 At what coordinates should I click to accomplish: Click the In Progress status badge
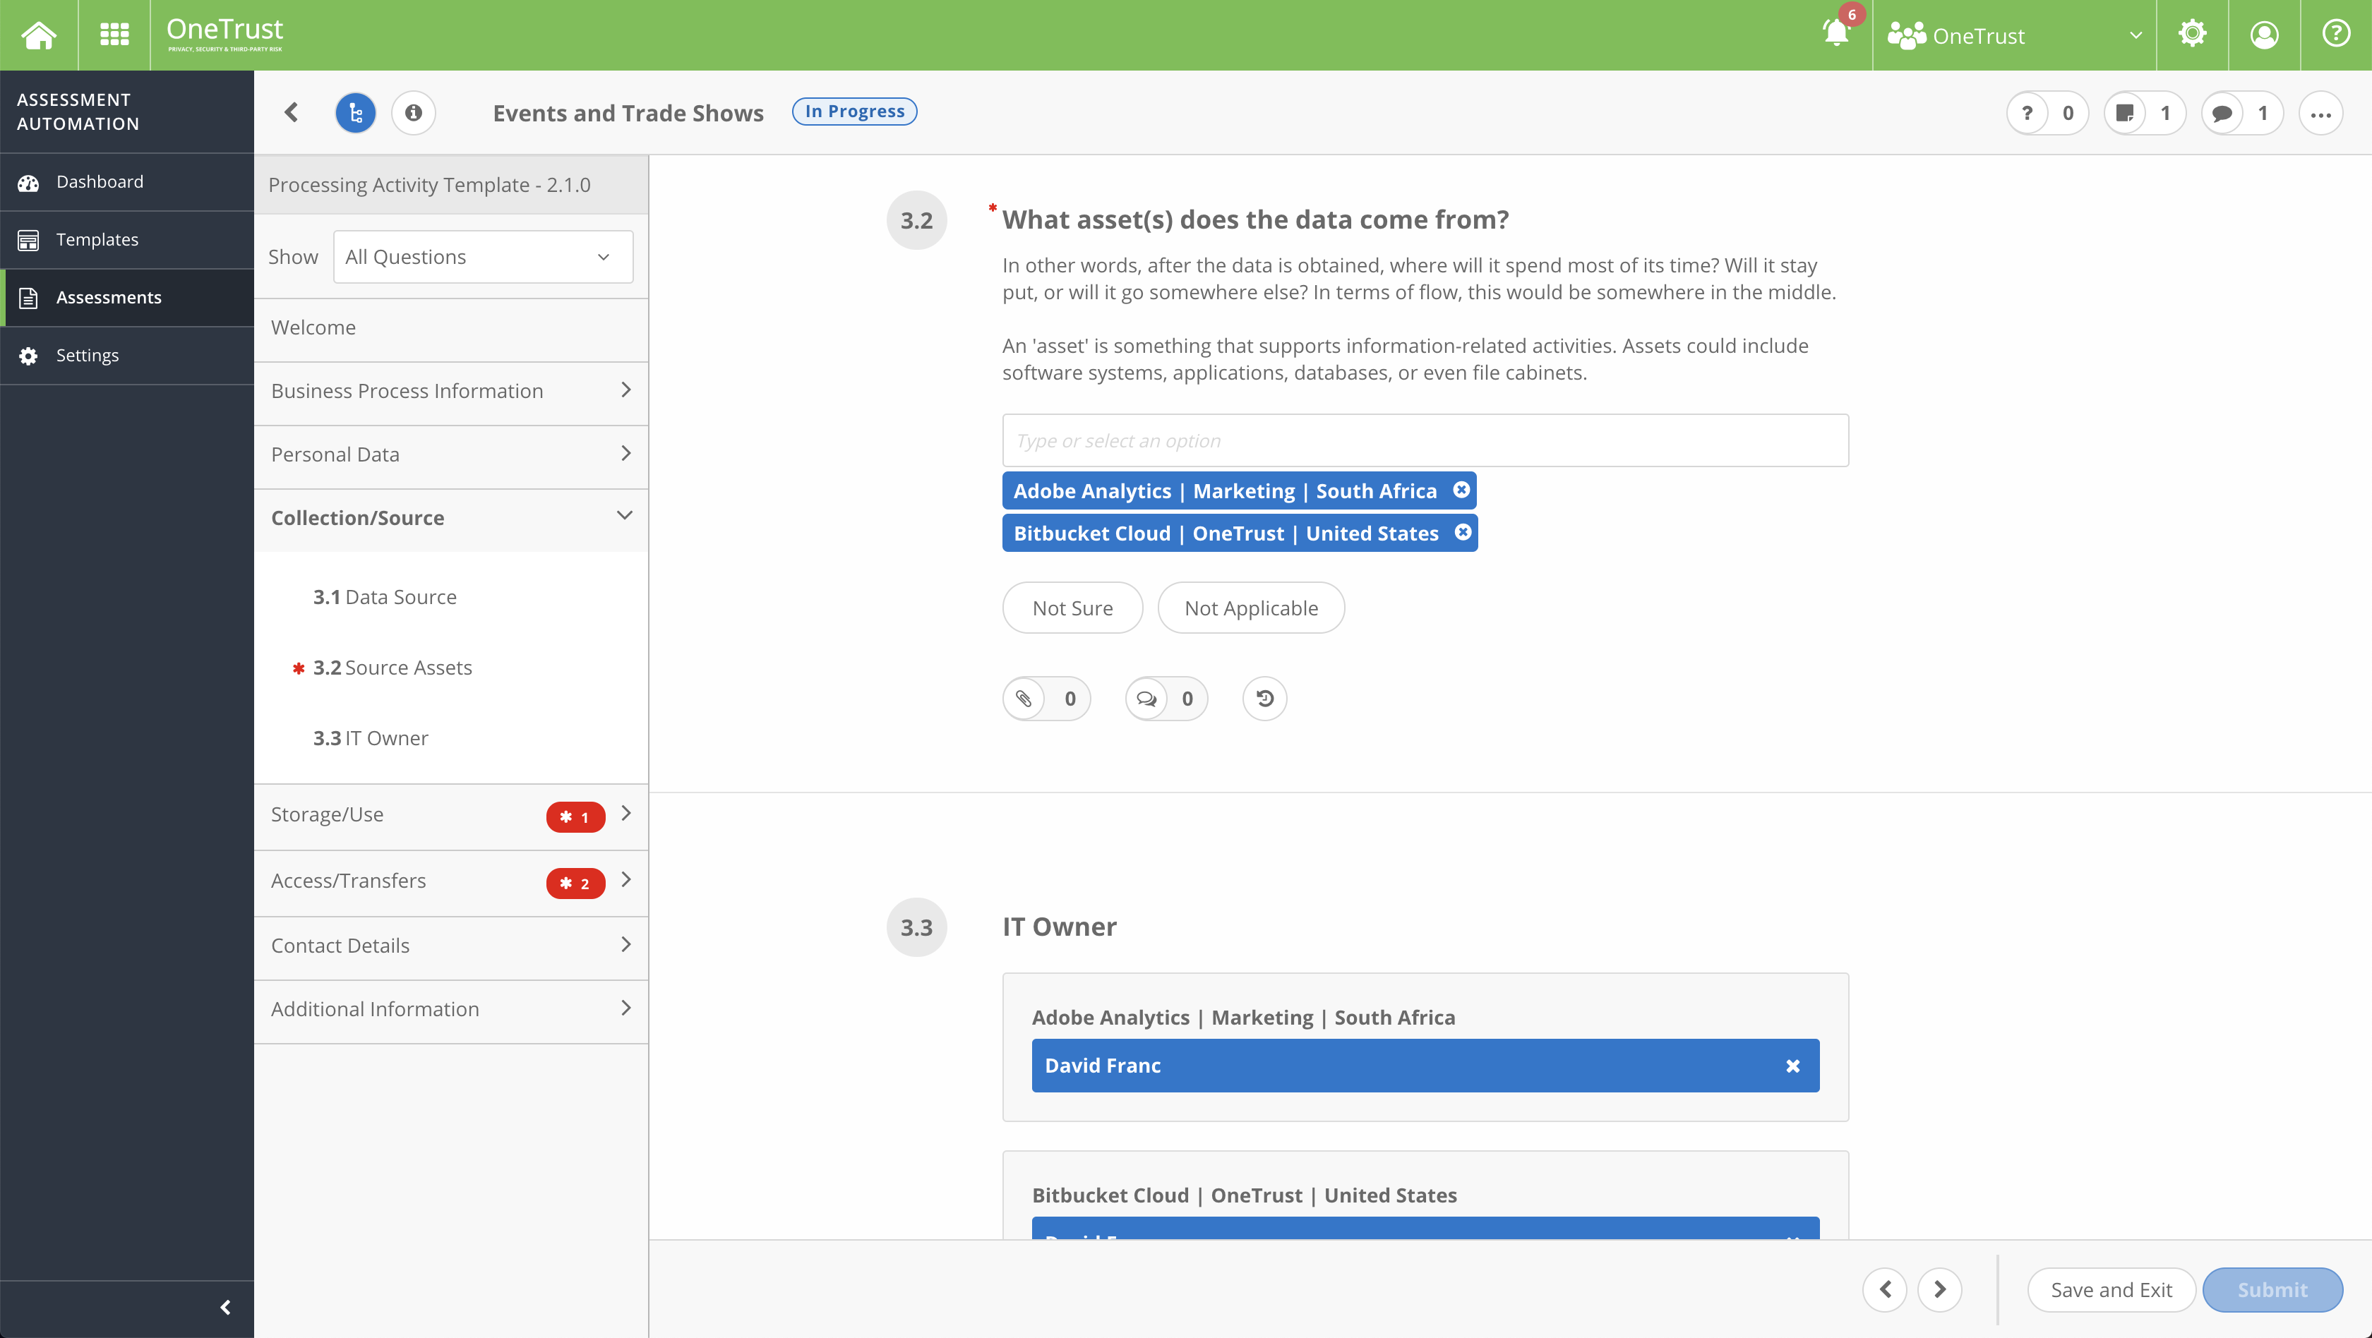pos(853,111)
